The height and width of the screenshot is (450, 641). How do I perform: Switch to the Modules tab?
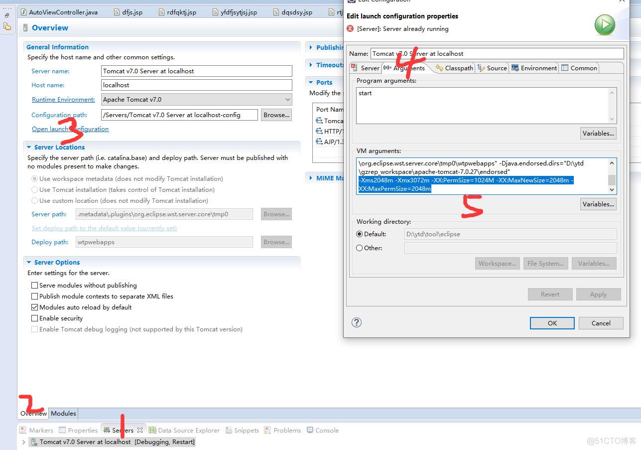point(63,413)
